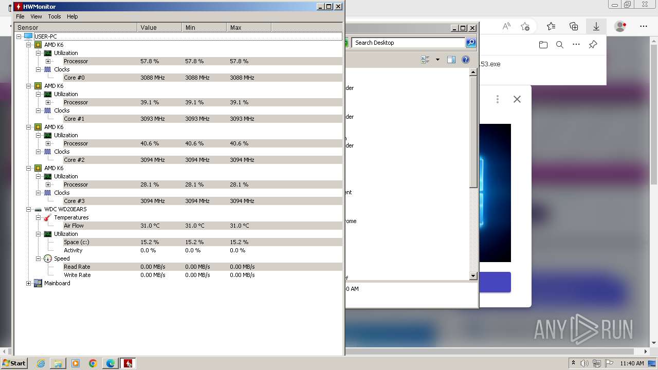This screenshot has width=658, height=370.
Task: Click the HWMonitor lightning title bar icon
Action: (18, 7)
